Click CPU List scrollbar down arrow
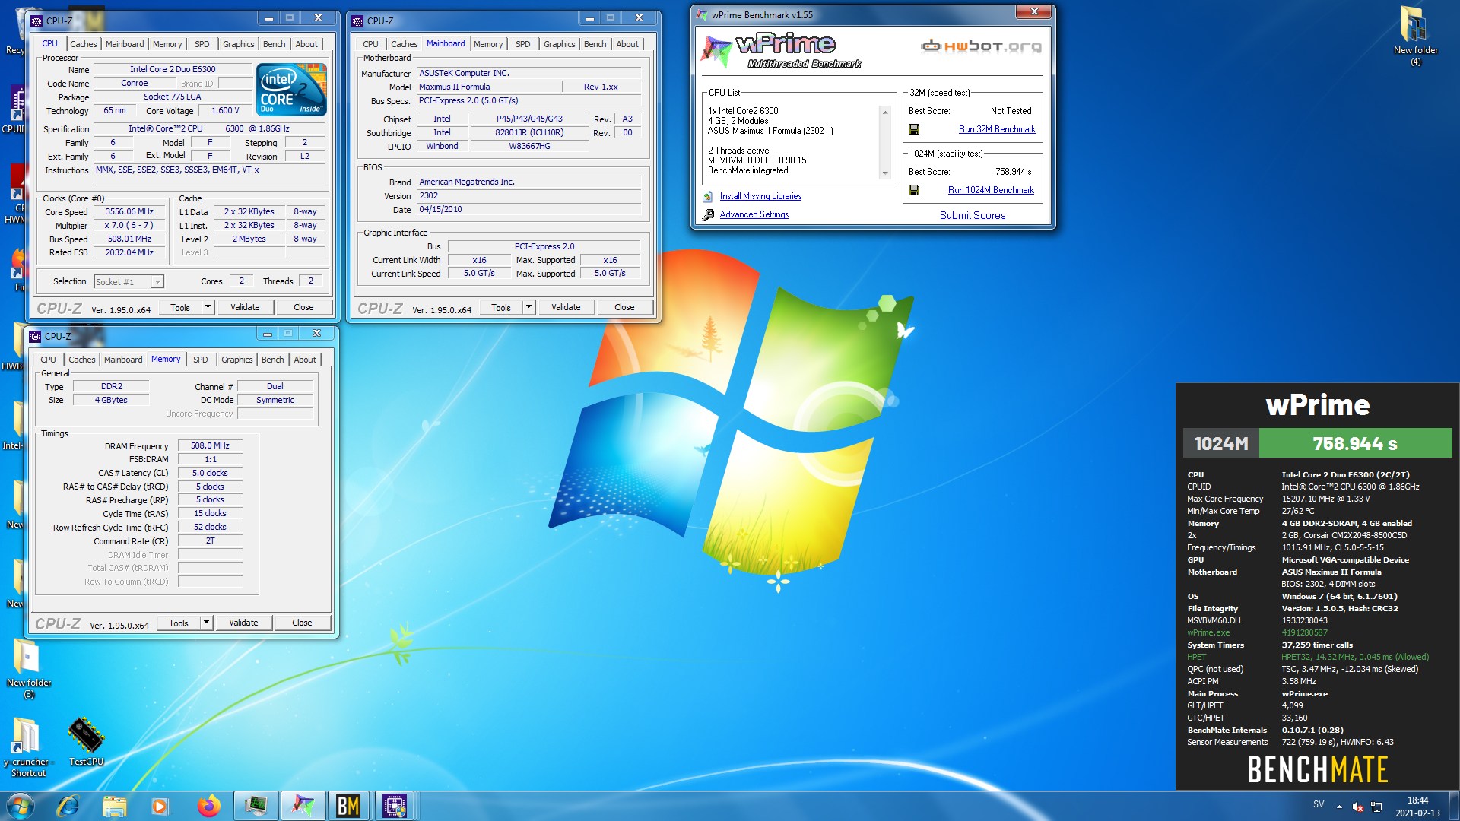The width and height of the screenshot is (1460, 821). tap(884, 174)
